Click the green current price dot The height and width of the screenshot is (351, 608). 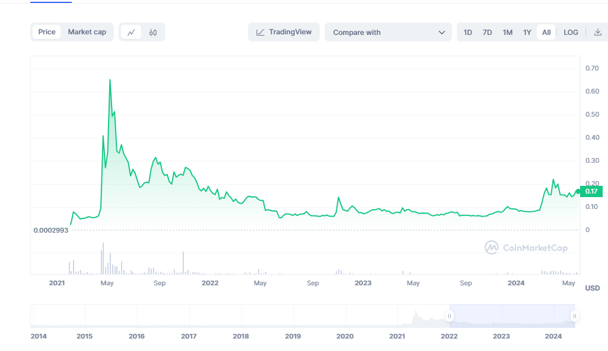pos(578,191)
